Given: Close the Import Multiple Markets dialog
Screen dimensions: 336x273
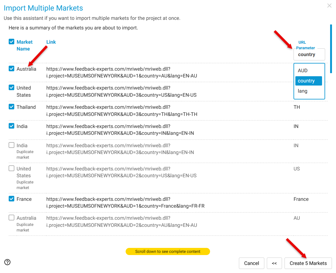Looking at the screenshot, I should click(329, 6).
